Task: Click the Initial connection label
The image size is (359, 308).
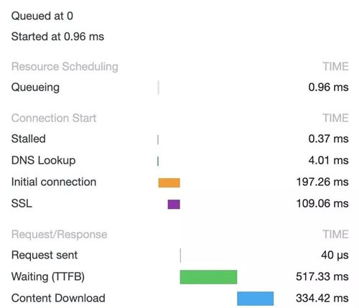Action: click(54, 182)
